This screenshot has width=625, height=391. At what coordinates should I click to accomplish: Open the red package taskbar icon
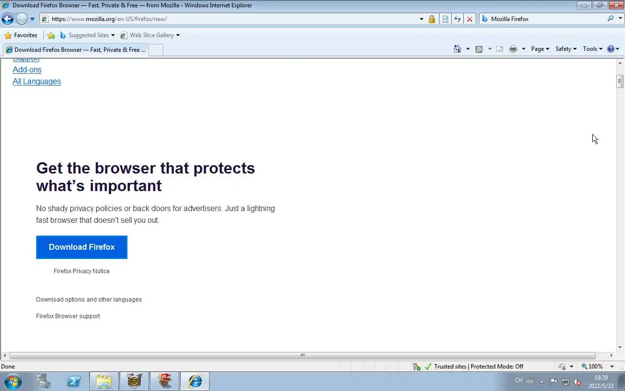click(165, 381)
